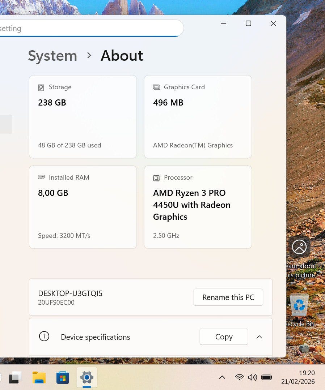Click the volume speaker tray icon
This screenshot has height=390, width=325.
click(x=252, y=377)
